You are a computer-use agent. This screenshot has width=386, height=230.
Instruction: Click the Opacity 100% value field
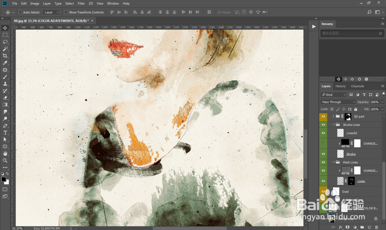coord(375,102)
